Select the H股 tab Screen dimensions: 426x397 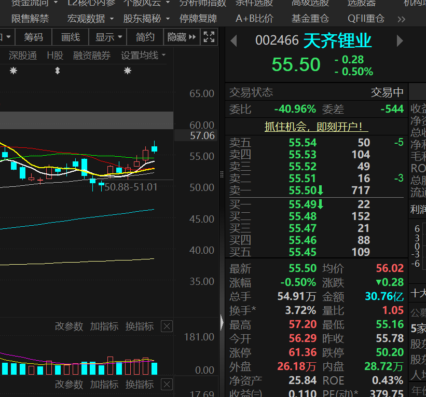tap(55, 56)
